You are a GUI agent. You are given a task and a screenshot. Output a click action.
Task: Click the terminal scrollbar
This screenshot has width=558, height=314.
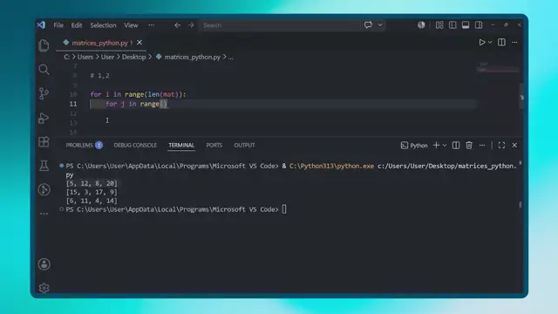pos(521,205)
